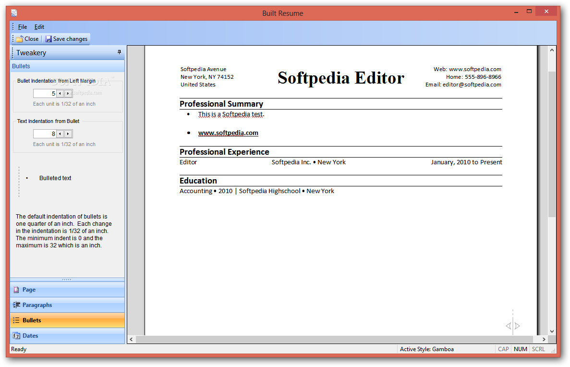Click the Page tab icon
The height and width of the screenshot is (367, 570).
click(x=16, y=290)
